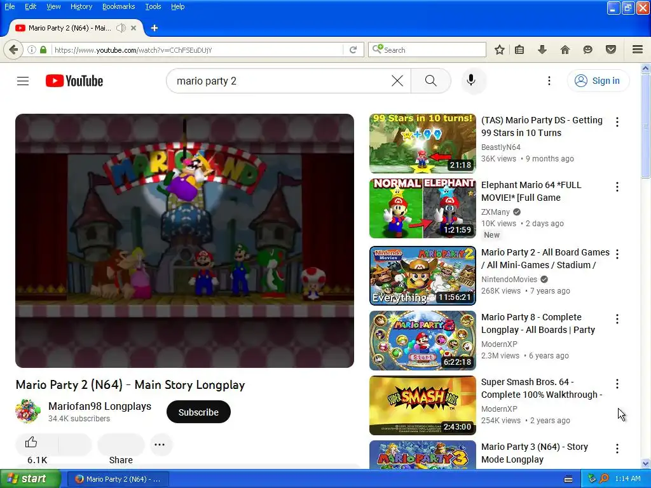Screen dimensions: 651x488
Task: Close the Mario Party 2 tab
Action: [134, 28]
